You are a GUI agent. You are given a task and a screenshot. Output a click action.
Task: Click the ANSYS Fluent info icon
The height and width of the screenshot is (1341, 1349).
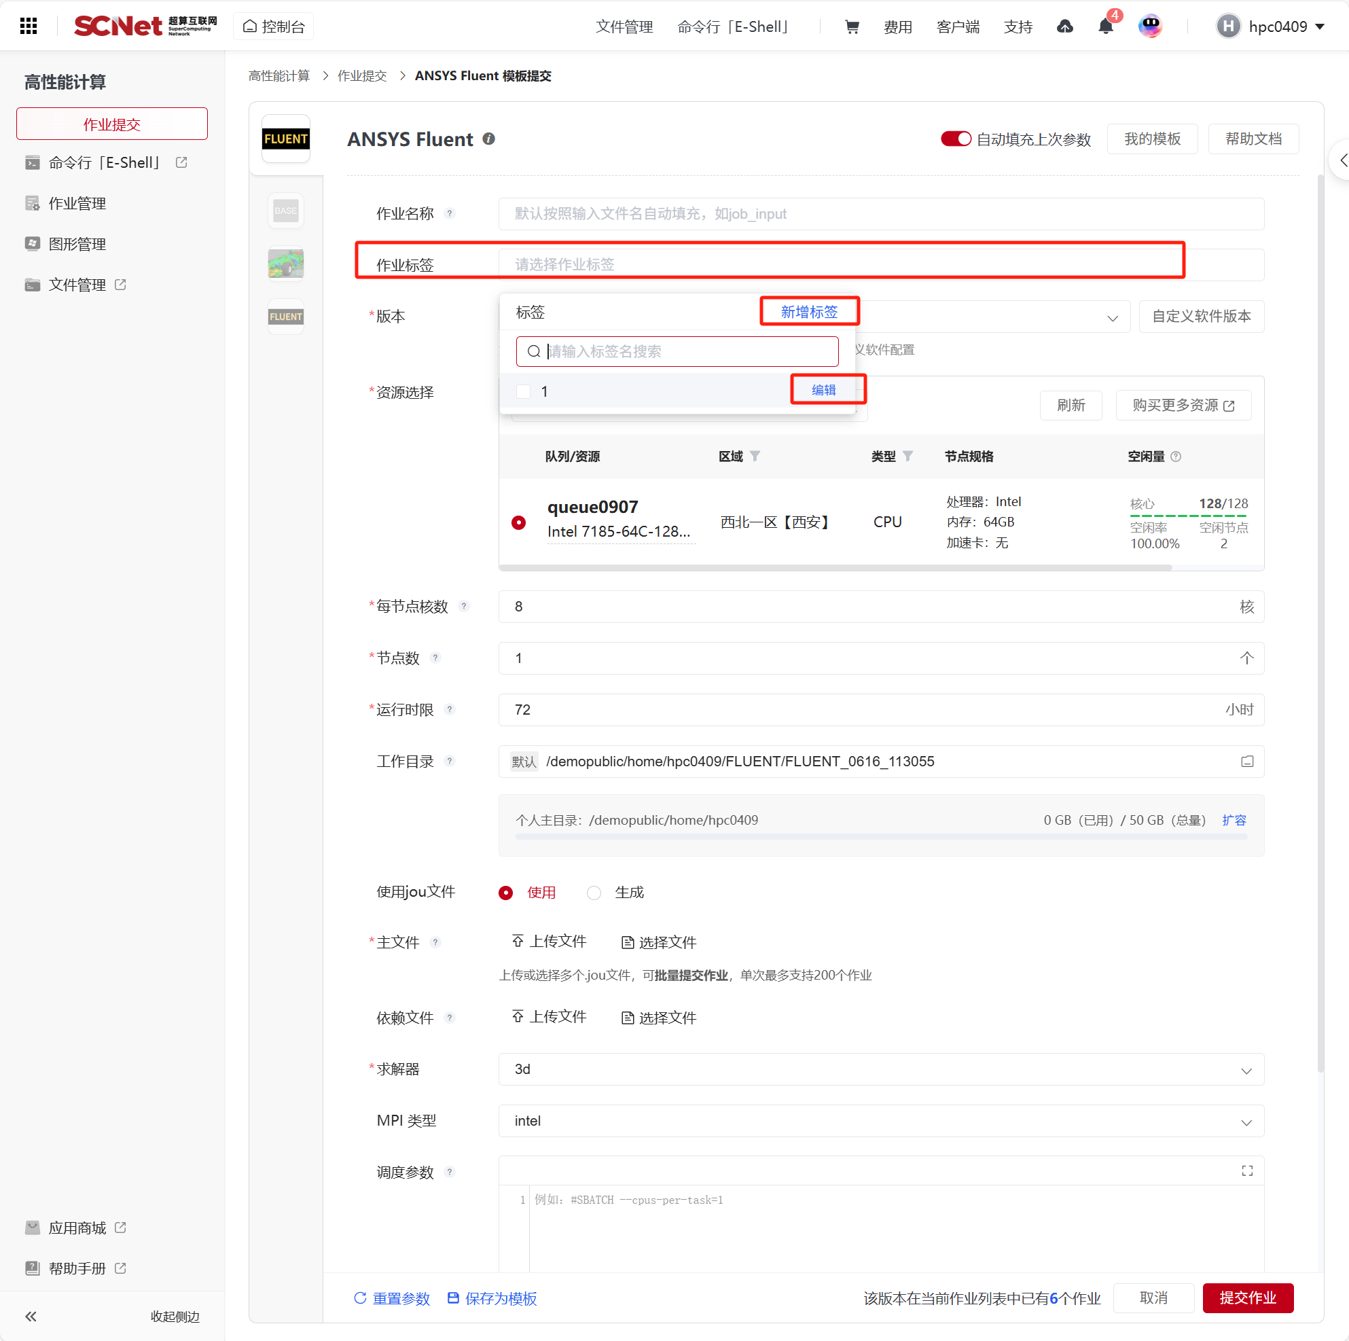point(489,139)
